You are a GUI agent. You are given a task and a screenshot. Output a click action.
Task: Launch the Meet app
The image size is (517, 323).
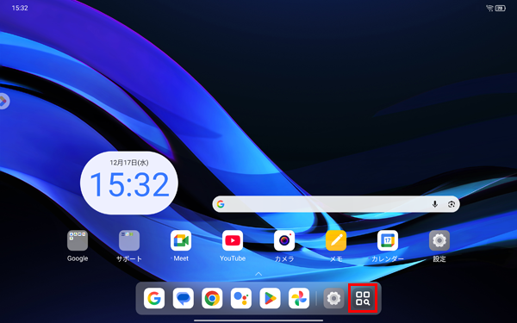[x=181, y=240]
